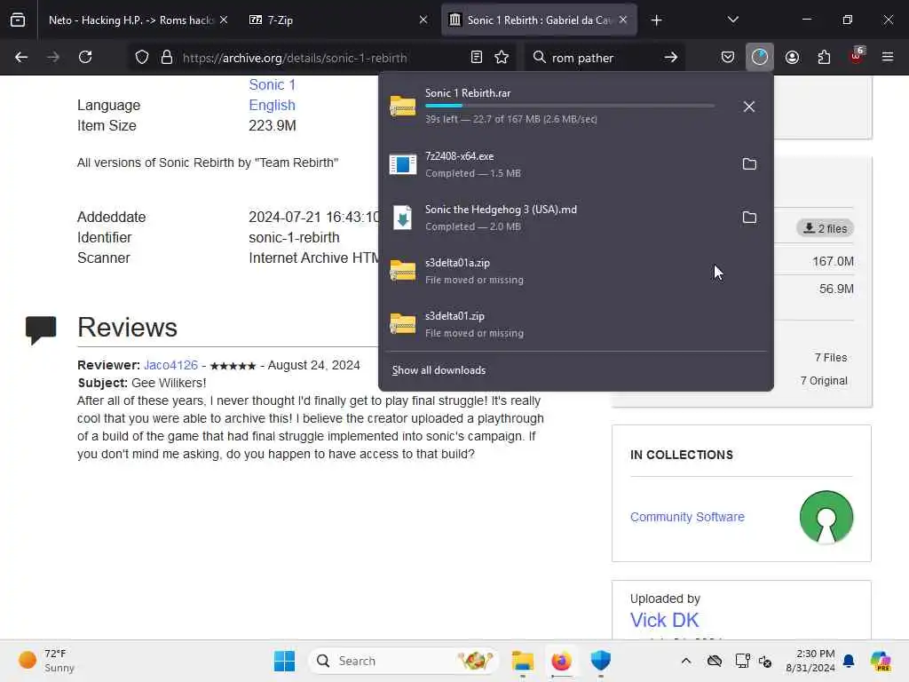Close the 7-Zip tab
909x682 pixels.
point(423,20)
